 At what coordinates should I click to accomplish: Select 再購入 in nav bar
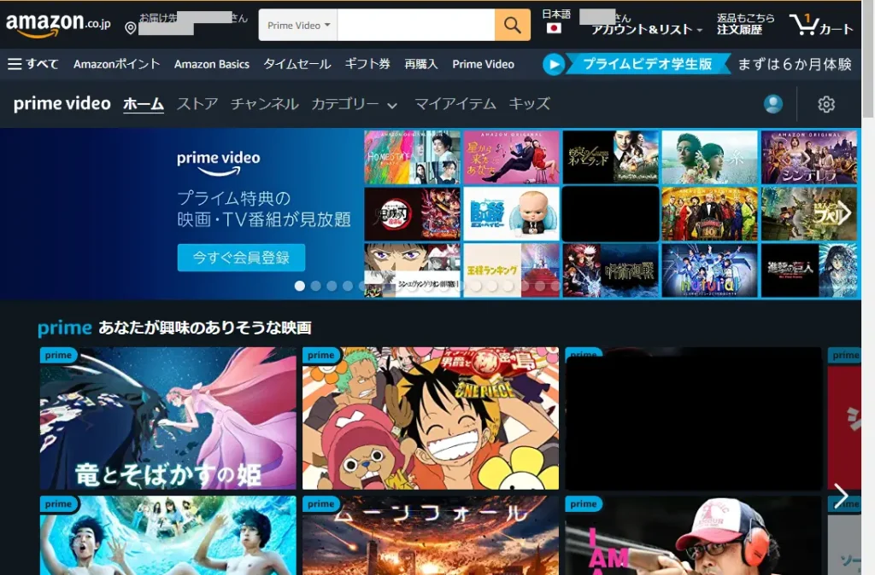coord(420,64)
